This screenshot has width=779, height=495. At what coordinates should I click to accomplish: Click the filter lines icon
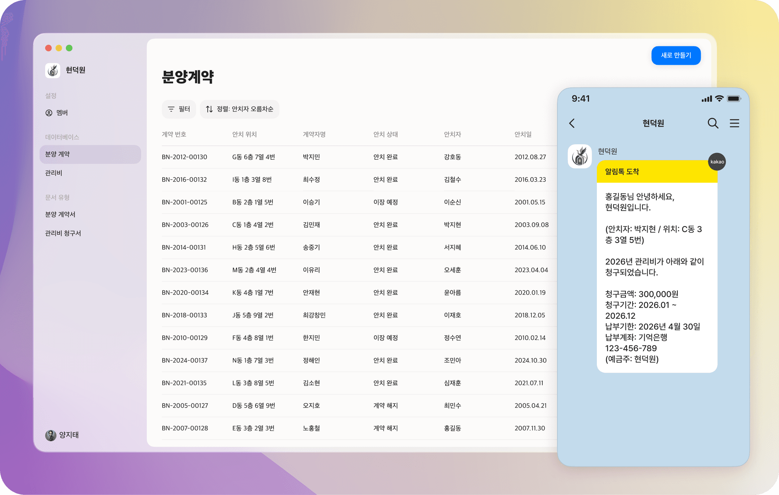pyautogui.click(x=171, y=109)
